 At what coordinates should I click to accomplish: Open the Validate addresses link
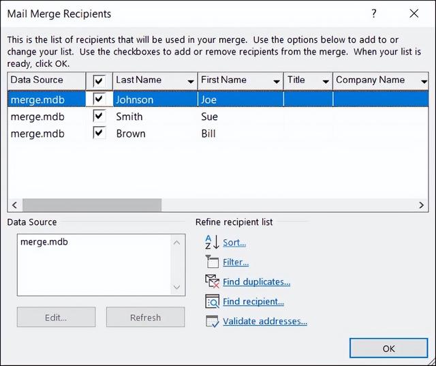[x=265, y=321]
